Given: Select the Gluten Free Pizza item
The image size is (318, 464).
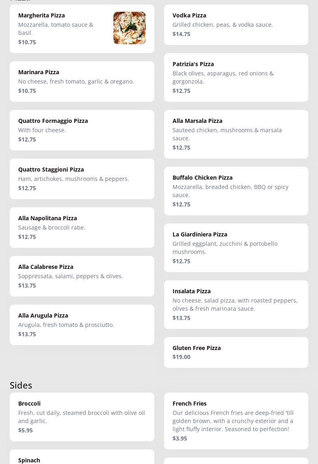Looking at the screenshot, I should click(236, 352).
